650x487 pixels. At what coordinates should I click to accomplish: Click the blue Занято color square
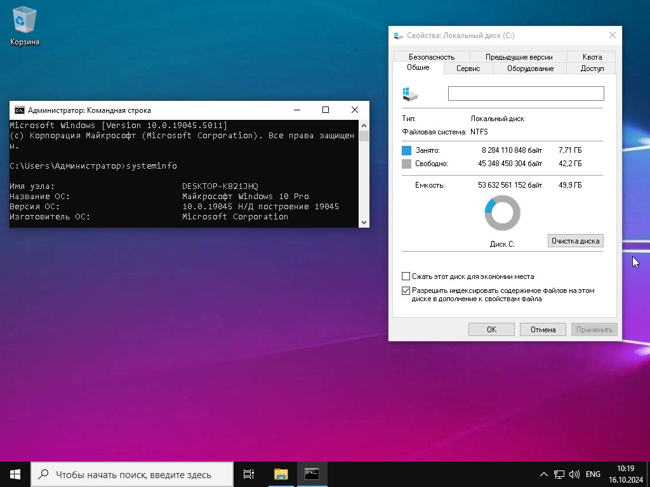(x=406, y=150)
